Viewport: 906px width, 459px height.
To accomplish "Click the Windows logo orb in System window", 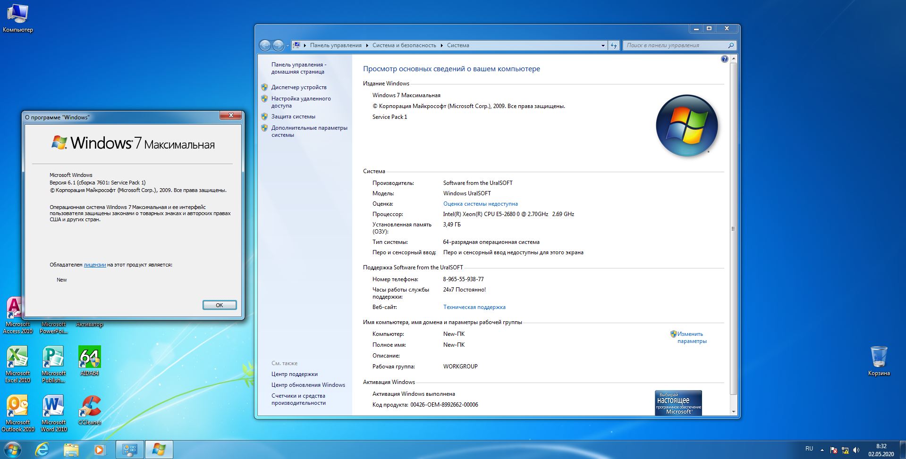I will click(x=687, y=126).
